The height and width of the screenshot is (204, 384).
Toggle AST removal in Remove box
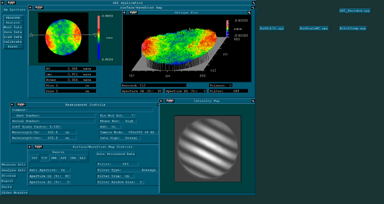coord(63,158)
